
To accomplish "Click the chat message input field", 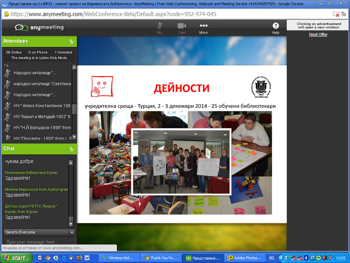I will (37, 242).
